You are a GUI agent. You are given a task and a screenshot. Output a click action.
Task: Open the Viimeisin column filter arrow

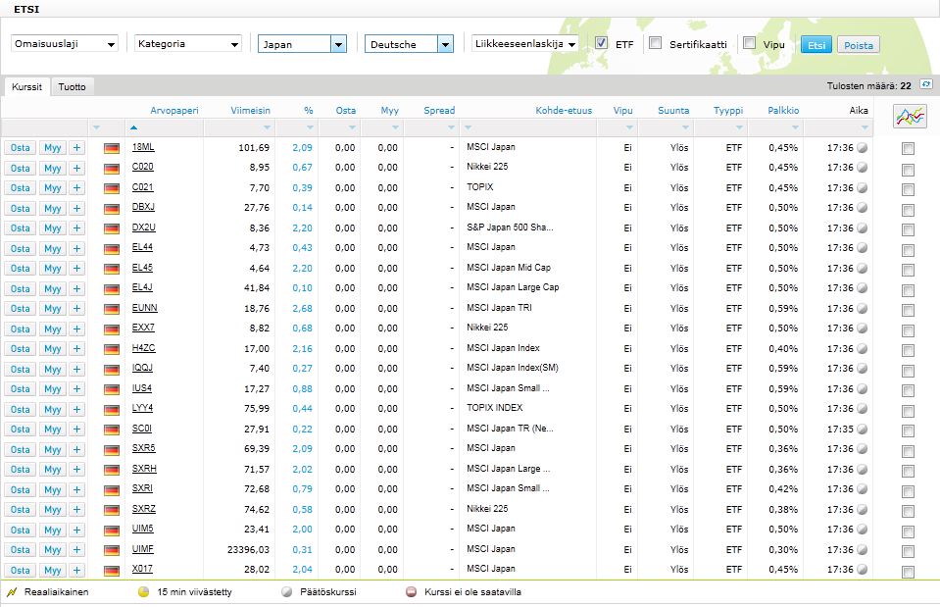(x=268, y=127)
